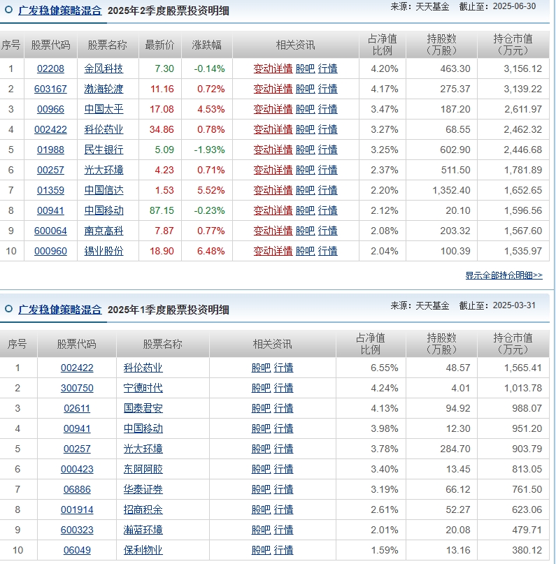The height and width of the screenshot is (564, 556).
Task: Open stock code 002422 in 2季度 table
Action: 50,129
